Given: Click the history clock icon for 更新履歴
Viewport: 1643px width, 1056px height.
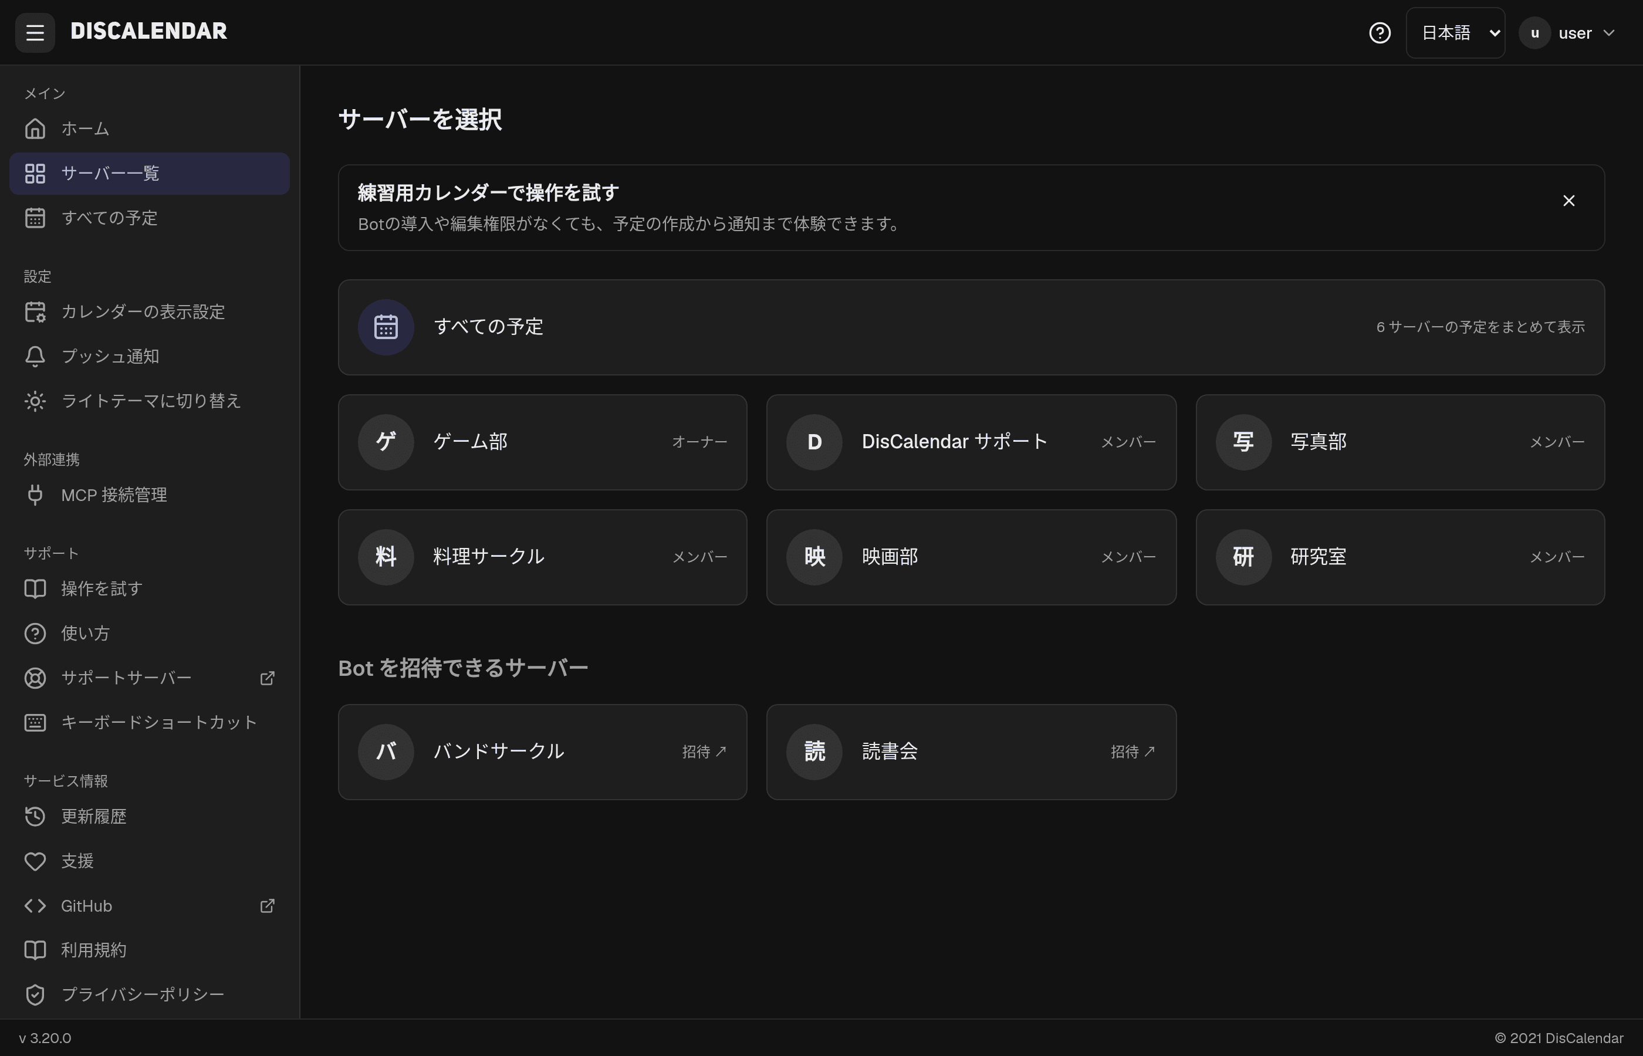Looking at the screenshot, I should pos(35,817).
